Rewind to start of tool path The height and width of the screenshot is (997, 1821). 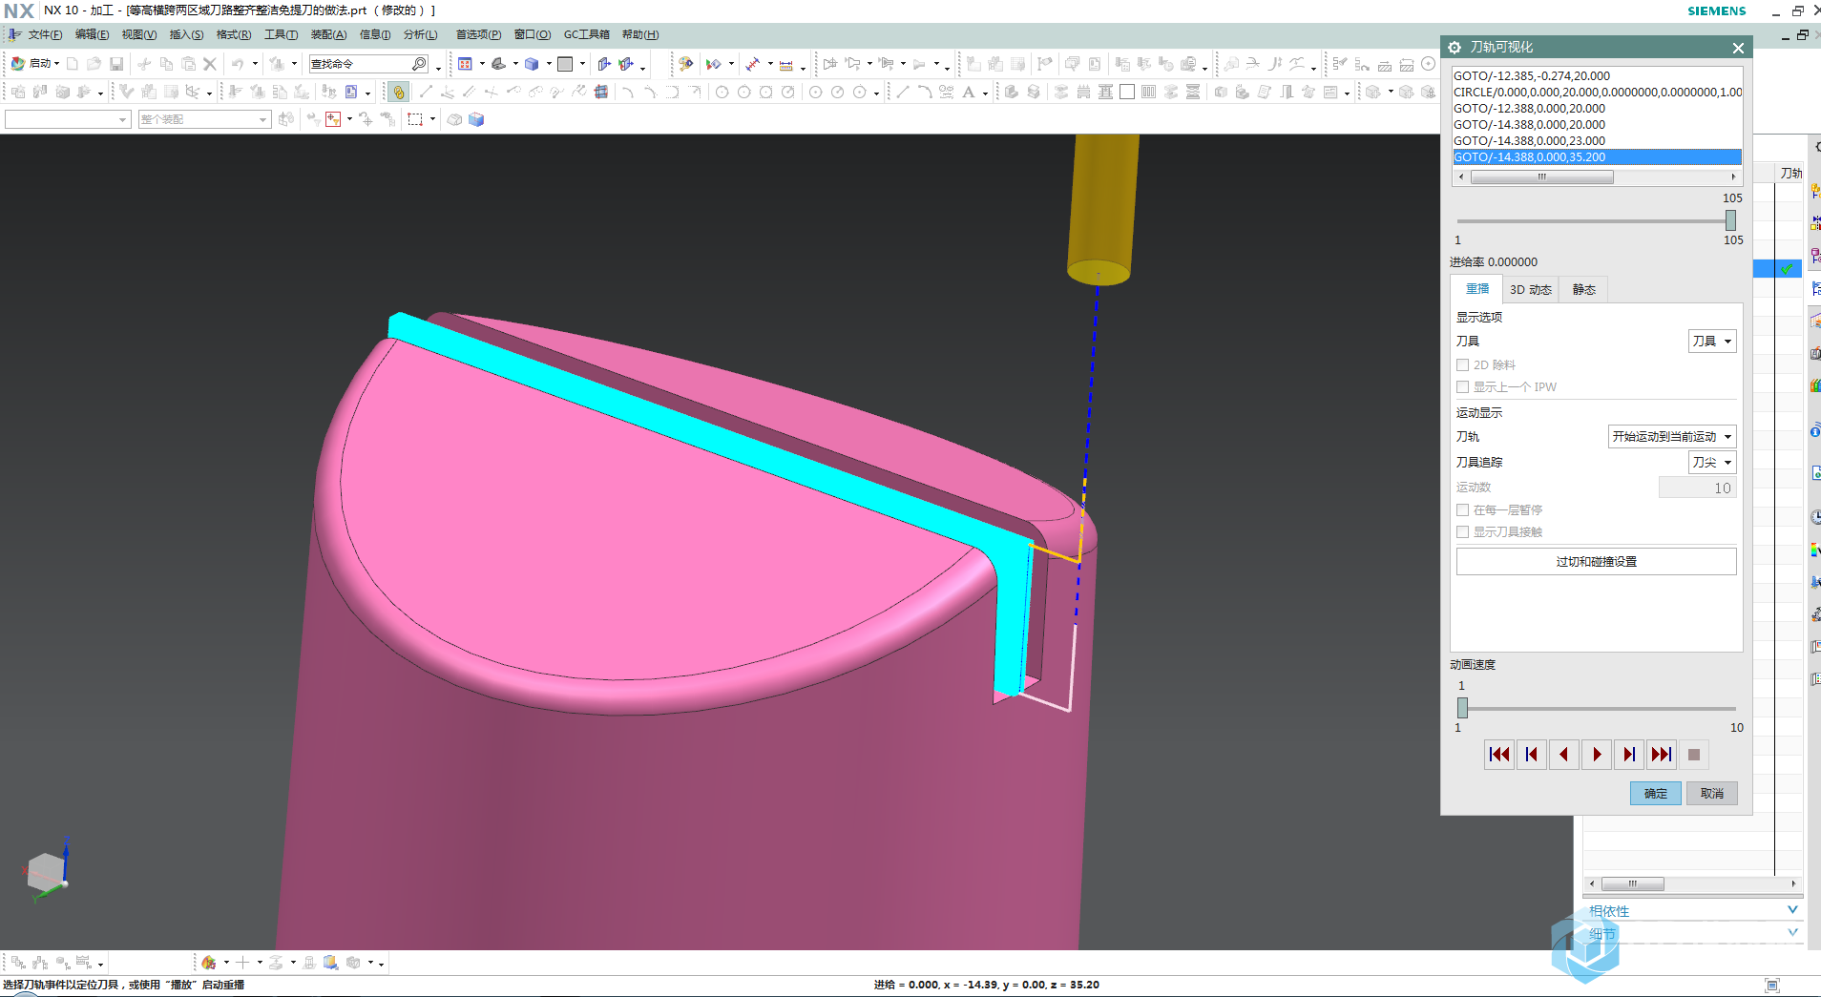coord(1499,755)
